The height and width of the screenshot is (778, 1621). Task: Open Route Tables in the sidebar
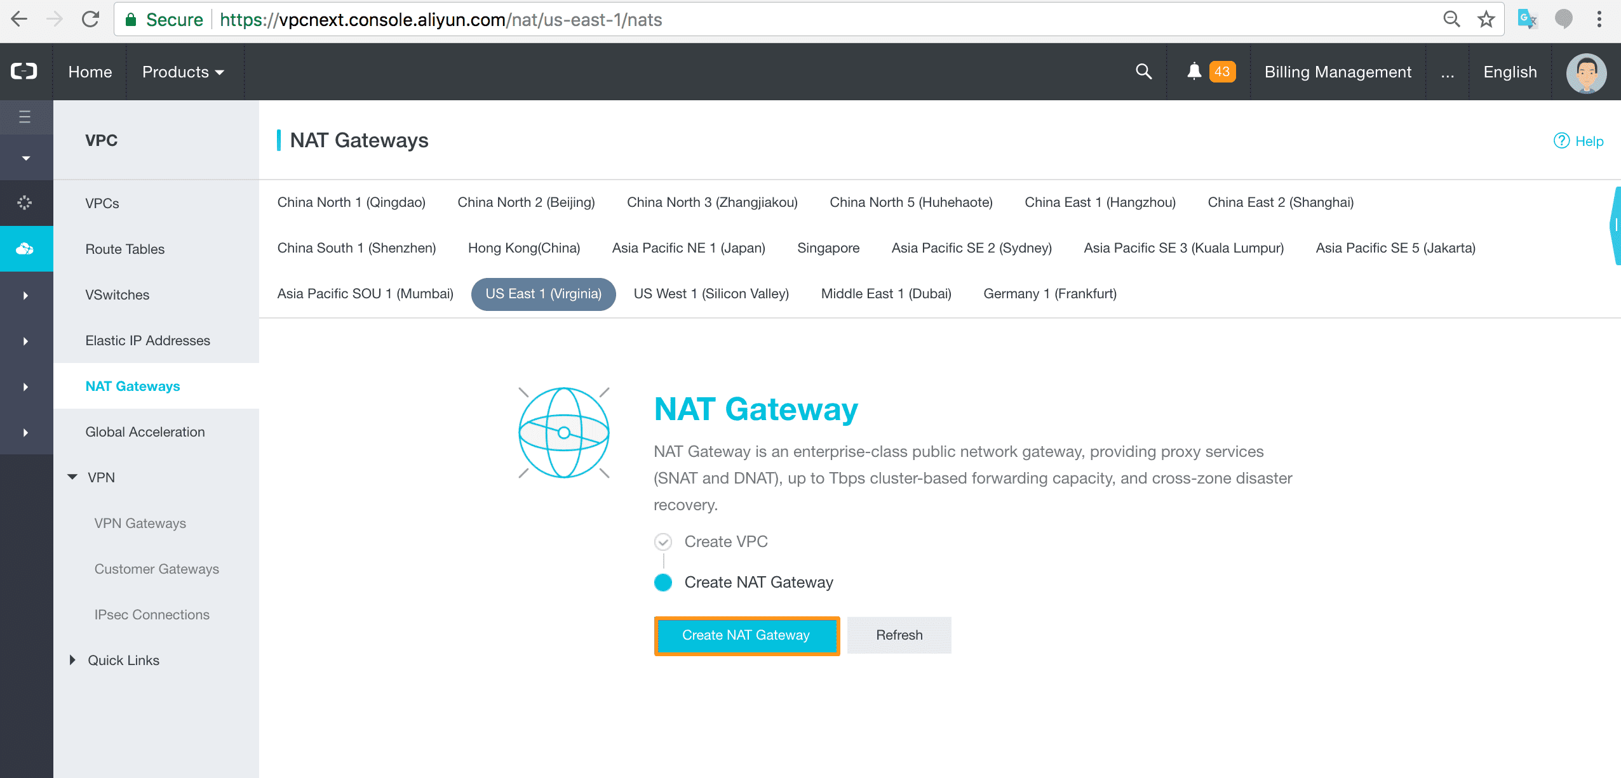pos(125,249)
